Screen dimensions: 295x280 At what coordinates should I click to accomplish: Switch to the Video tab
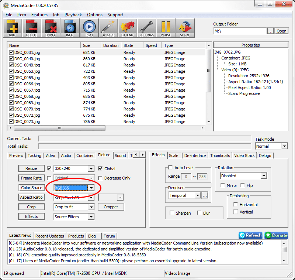50,156
